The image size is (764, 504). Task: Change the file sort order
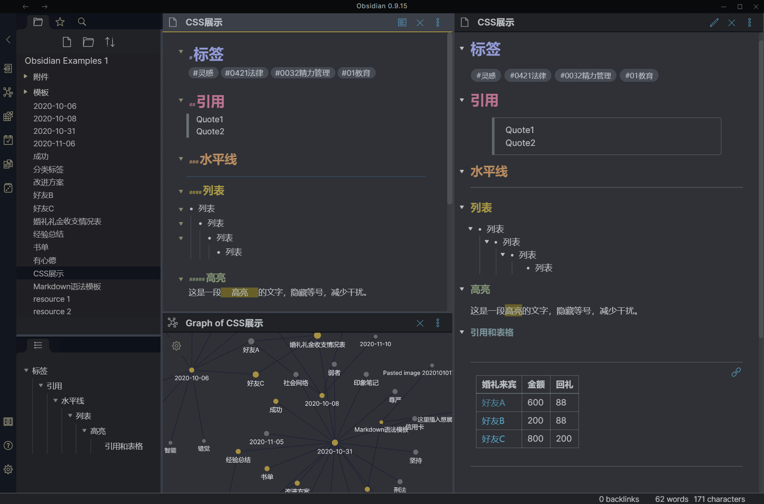110,42
